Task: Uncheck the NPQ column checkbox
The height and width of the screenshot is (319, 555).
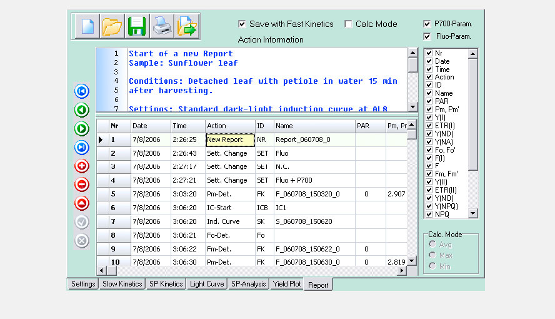Action: click(429, 214)
